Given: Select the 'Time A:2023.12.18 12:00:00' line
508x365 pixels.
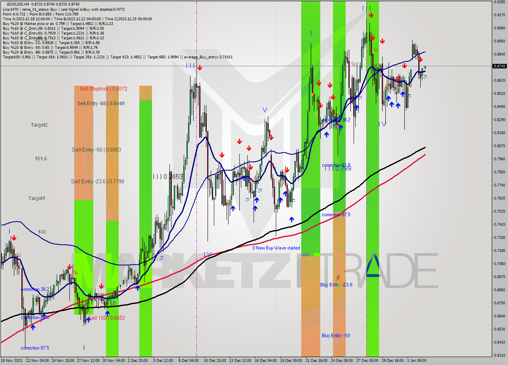Looking at the screenshot, I should coord(77,19).
